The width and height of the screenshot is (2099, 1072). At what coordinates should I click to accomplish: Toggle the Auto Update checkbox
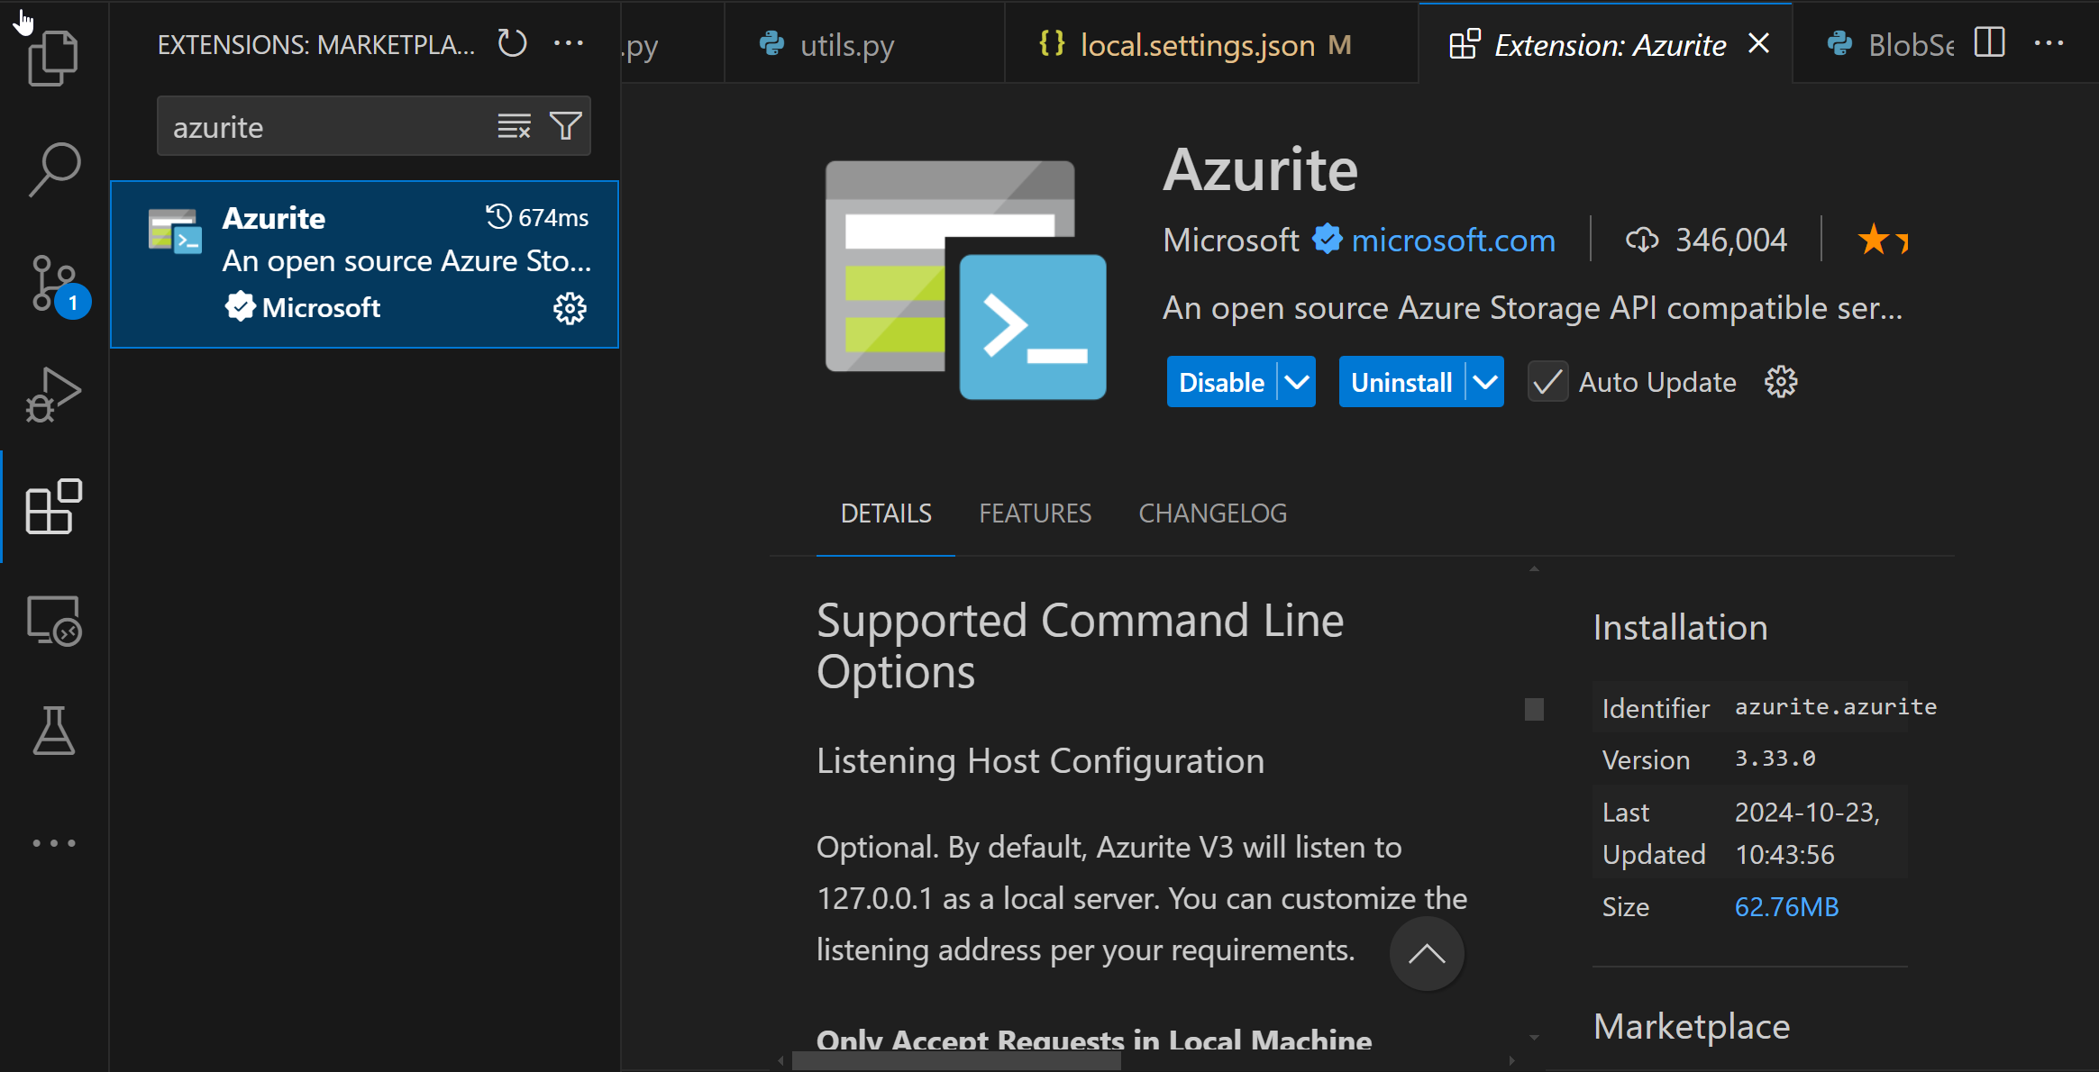(1547, 382)
